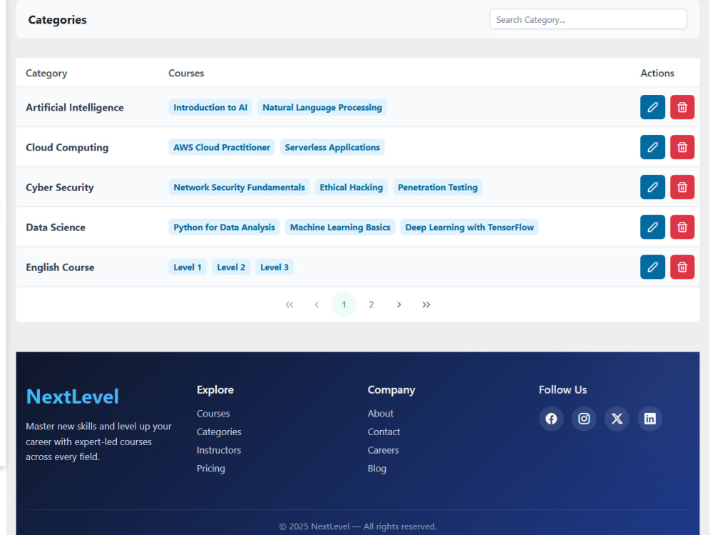Jump to the first page
This screenshot has width=713, height=535.
[289, 305]
